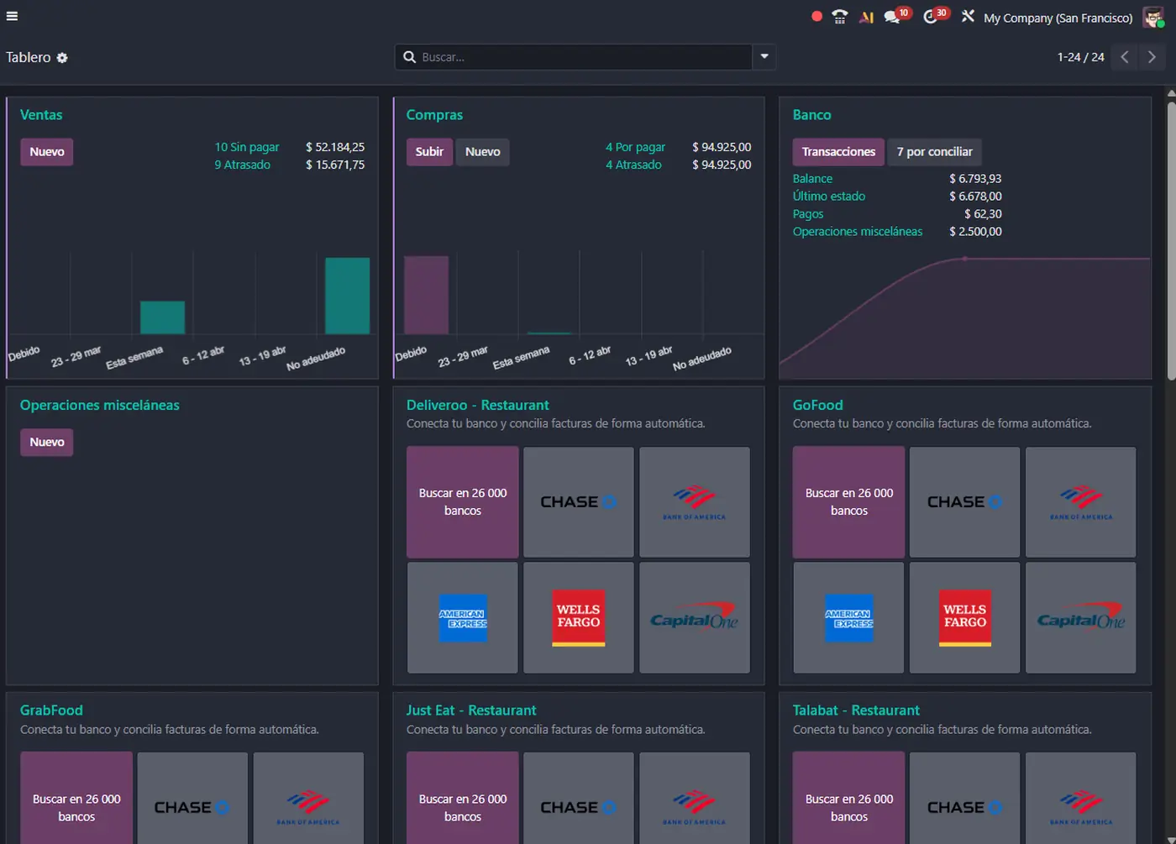Screen dimensions: 1176x844
Task: Click the red record dot icon
Action: pos(816,17)
